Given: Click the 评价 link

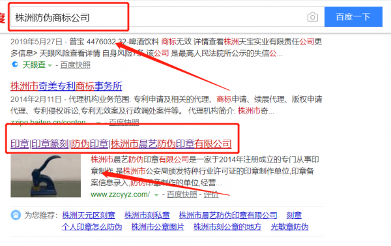Looking at the screenshot, I should pyautogui.click(x=211, y=194).
